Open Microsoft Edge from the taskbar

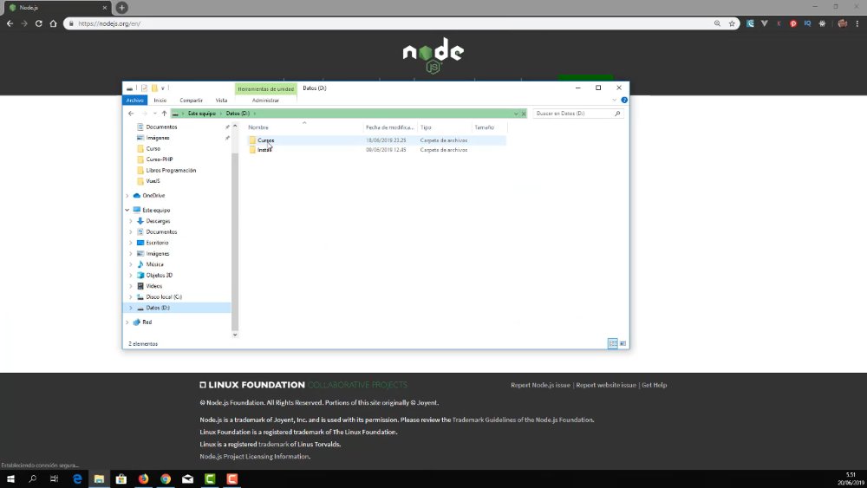coord(77,478)
